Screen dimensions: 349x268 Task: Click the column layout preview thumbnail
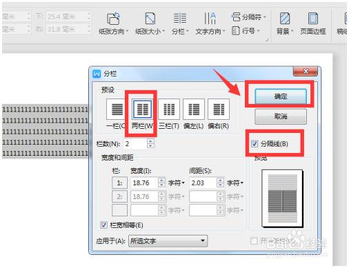(x=282, y=198)
